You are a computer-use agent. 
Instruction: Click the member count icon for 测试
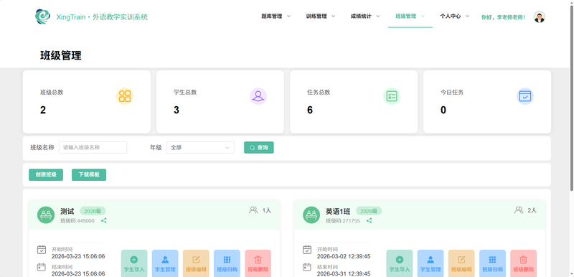(253, 210)
